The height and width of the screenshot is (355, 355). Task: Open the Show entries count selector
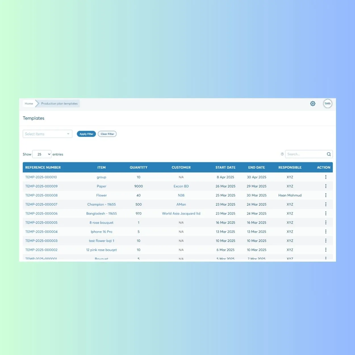point(41,154)
